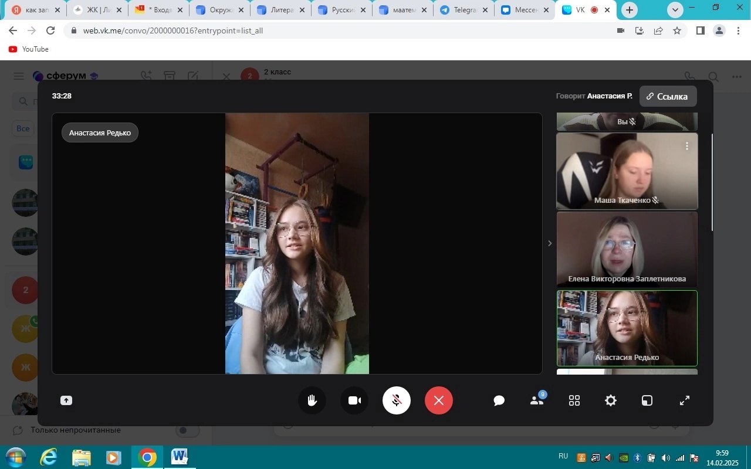751x469 pixels.
Task: Open options on Маша Ткаченко tile
Action: (686, 146)
